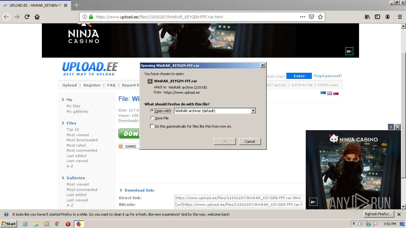
Task: Bookmark this page with star icon
Action: tap(320, 17)
